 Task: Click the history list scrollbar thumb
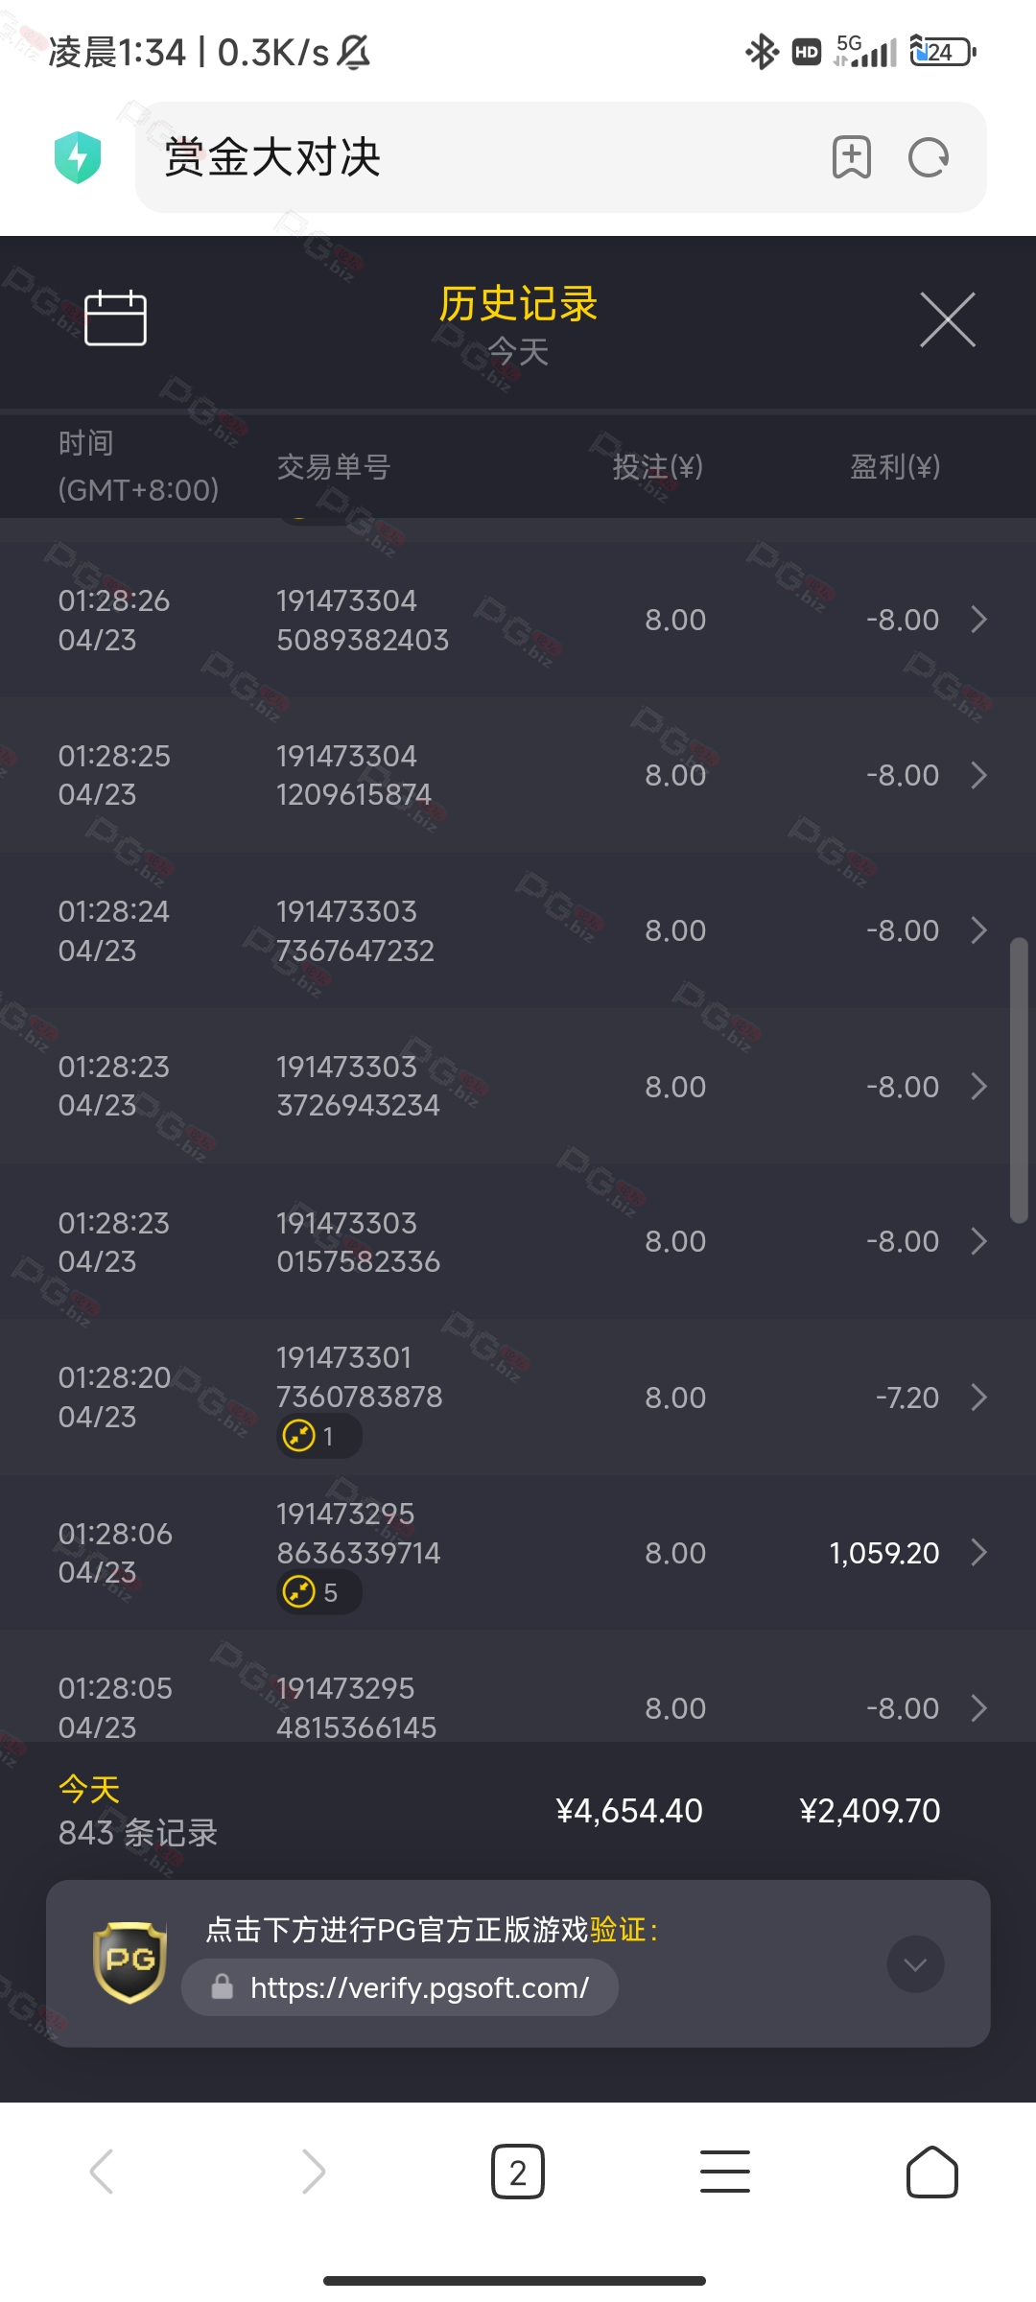click(x=1019, y=1080)
